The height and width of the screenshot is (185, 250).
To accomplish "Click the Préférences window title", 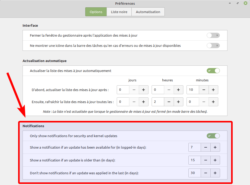I will coord(125,3).
